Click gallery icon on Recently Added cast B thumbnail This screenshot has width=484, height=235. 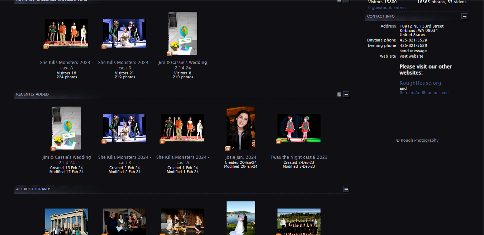(x=104, y=141)
